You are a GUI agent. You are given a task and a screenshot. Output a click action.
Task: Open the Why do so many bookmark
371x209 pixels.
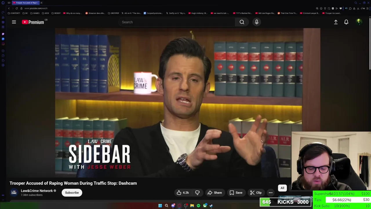click(72, 13)
